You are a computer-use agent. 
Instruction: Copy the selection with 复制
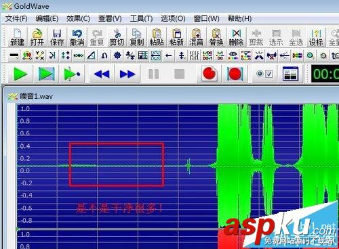tap(136, 37)
